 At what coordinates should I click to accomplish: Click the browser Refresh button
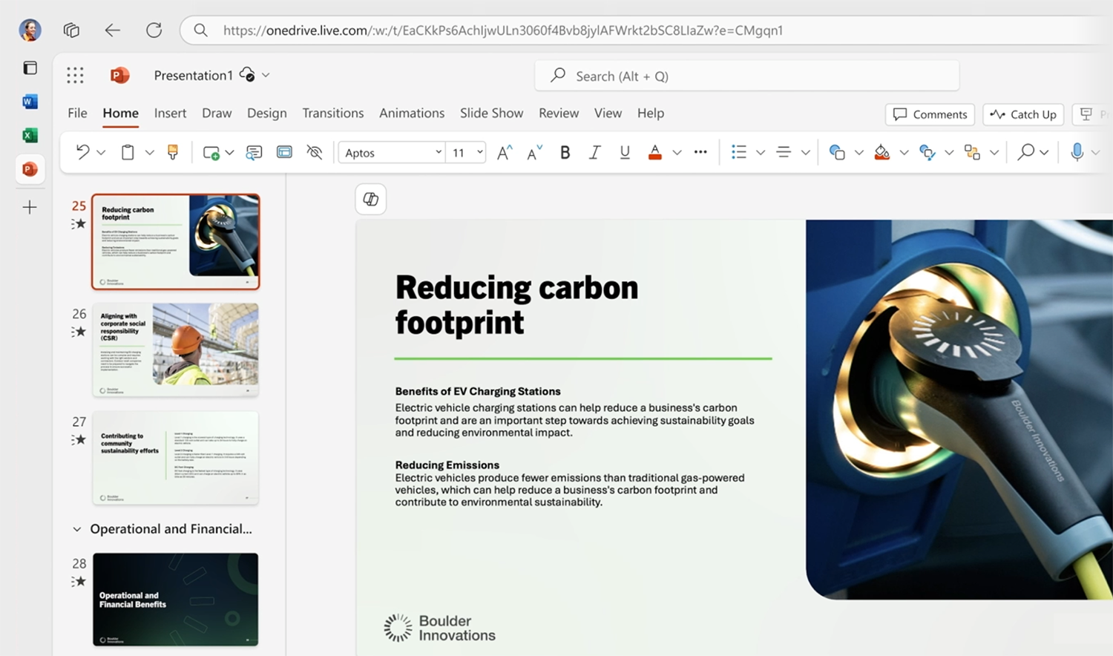[x=154, y=30]
